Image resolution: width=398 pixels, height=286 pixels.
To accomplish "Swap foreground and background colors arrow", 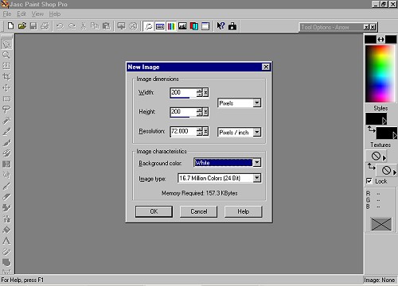I will [380, 40].
